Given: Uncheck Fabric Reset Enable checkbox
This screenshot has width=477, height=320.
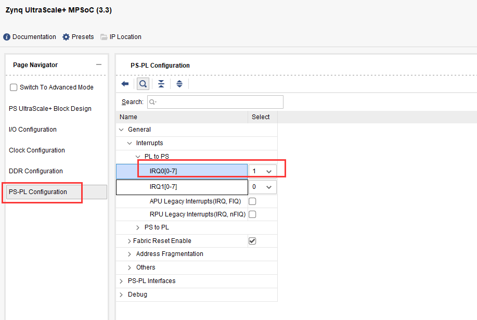Looking at the screenshot, I should [x=252, y=241].
